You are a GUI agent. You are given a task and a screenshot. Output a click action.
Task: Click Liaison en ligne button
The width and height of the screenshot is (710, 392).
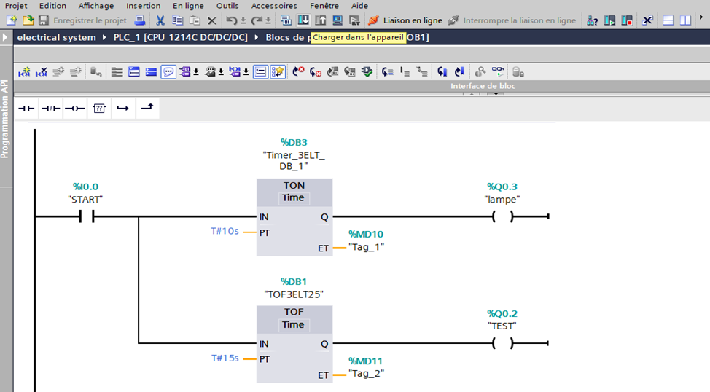pyautogui.click(x=405, y=20)
